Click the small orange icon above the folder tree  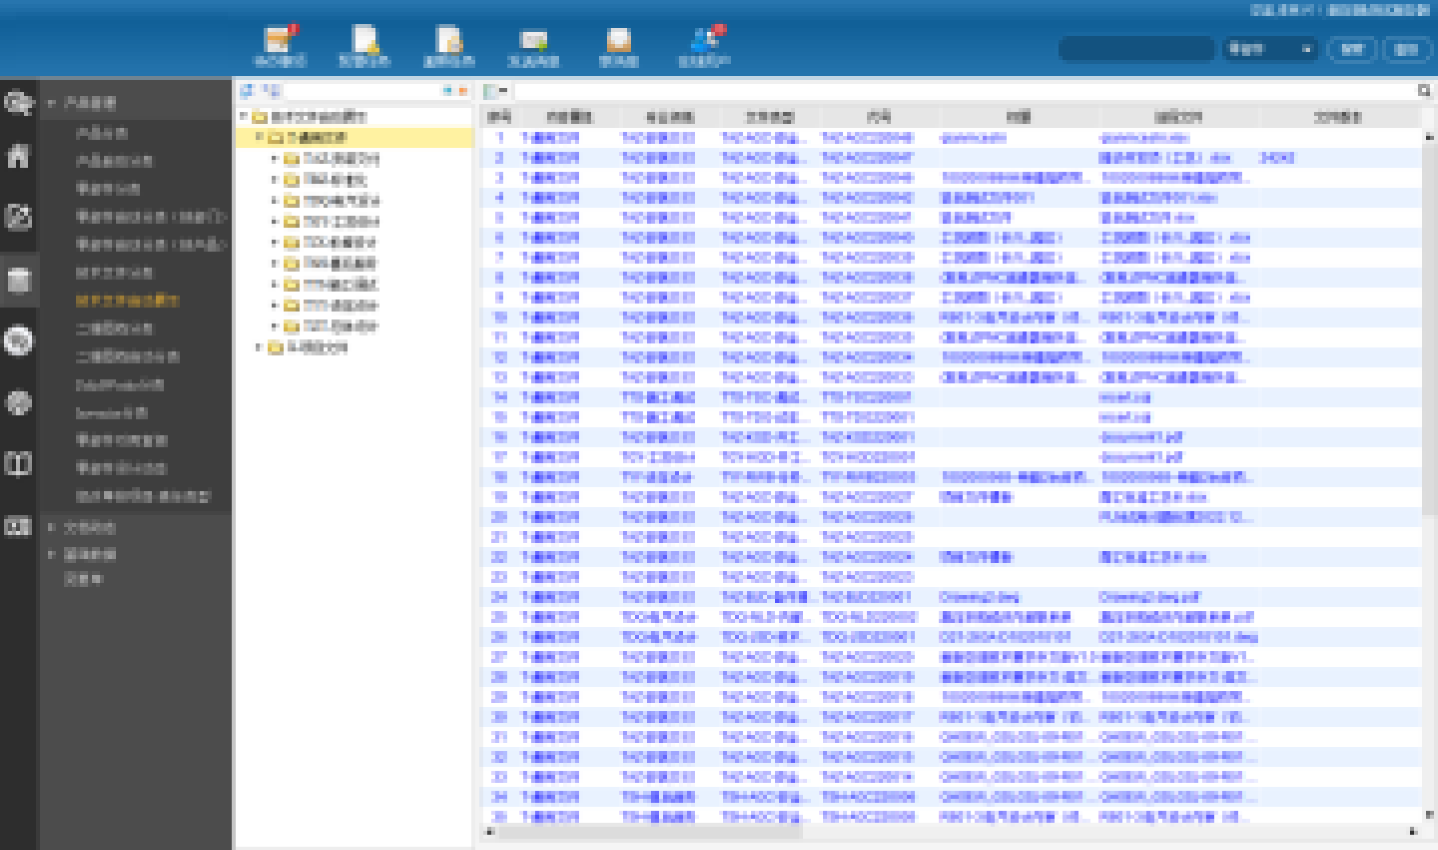(463, 91)
